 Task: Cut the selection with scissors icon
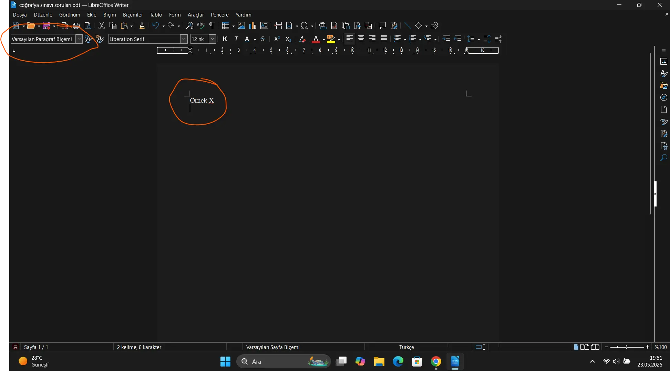[102, 25]
